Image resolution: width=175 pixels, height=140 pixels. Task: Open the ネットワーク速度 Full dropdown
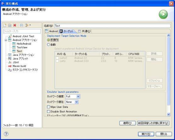coord(78,96)
